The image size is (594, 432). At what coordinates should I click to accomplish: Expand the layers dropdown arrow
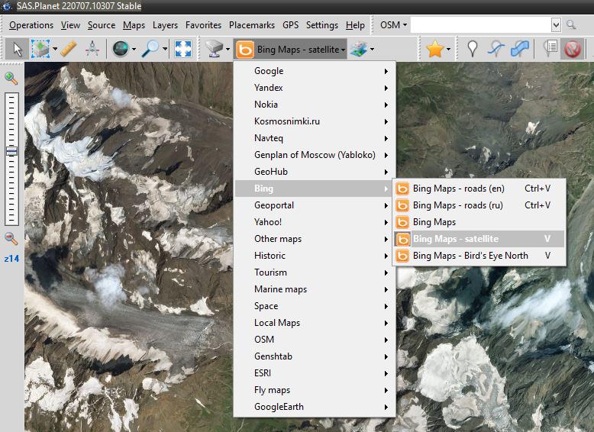click(372, 49)
